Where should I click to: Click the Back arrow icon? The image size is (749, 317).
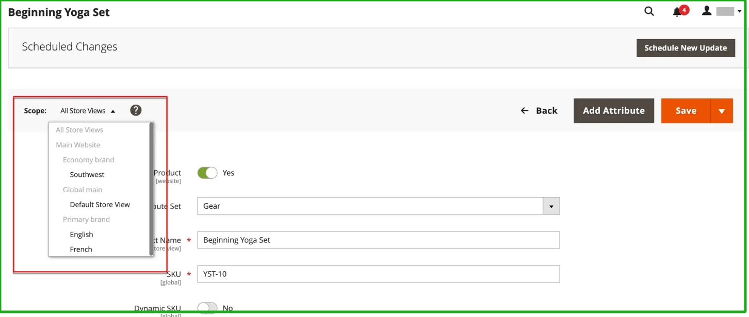coord(525,111)
